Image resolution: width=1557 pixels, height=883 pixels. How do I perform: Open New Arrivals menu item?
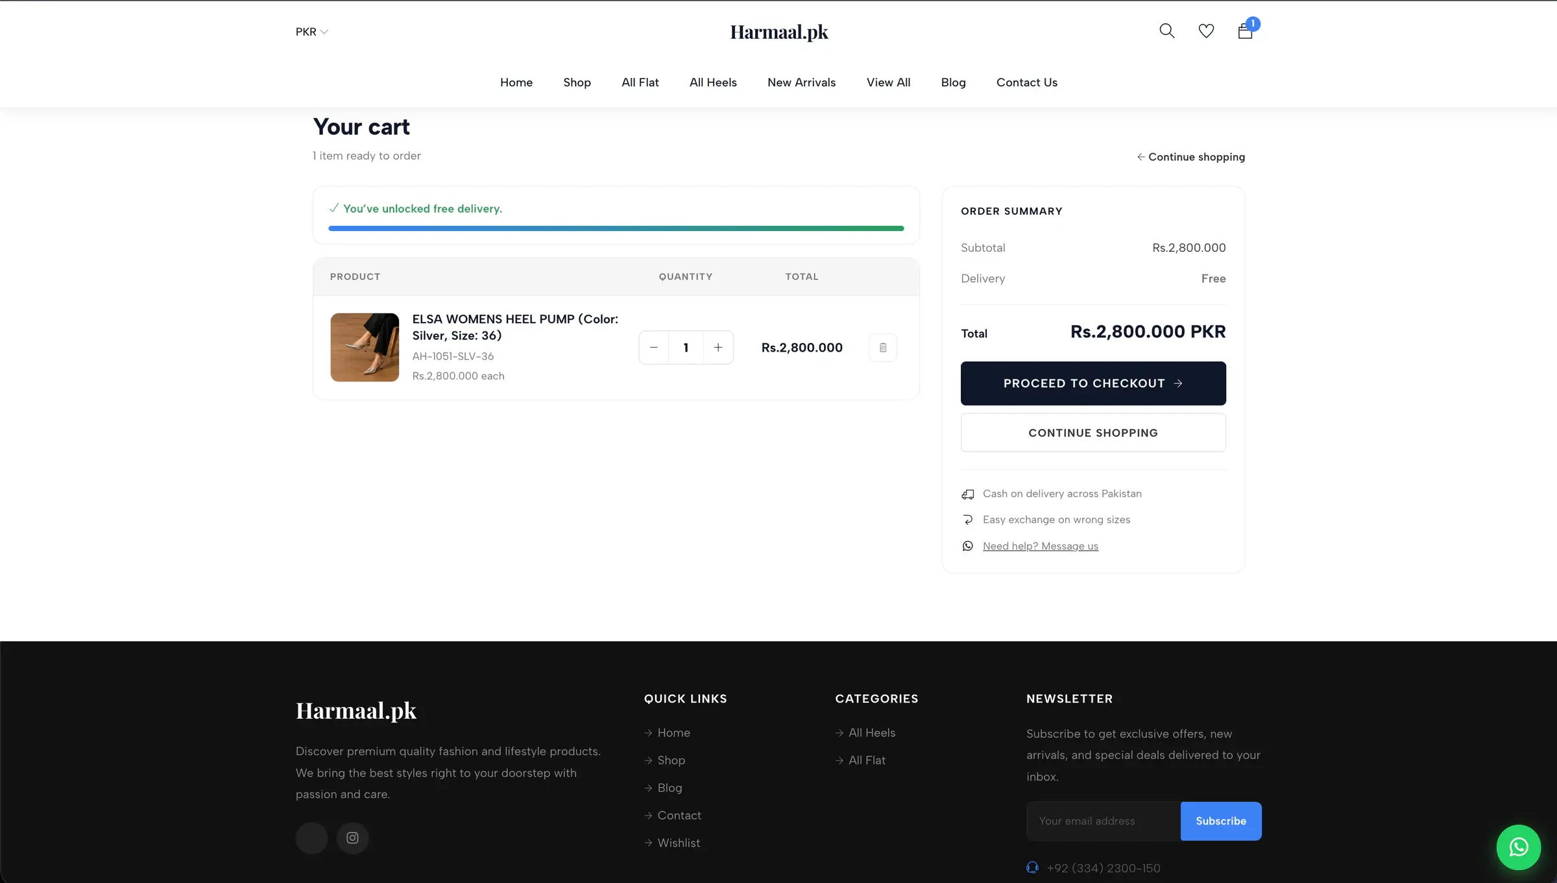[x=801, y=82]
